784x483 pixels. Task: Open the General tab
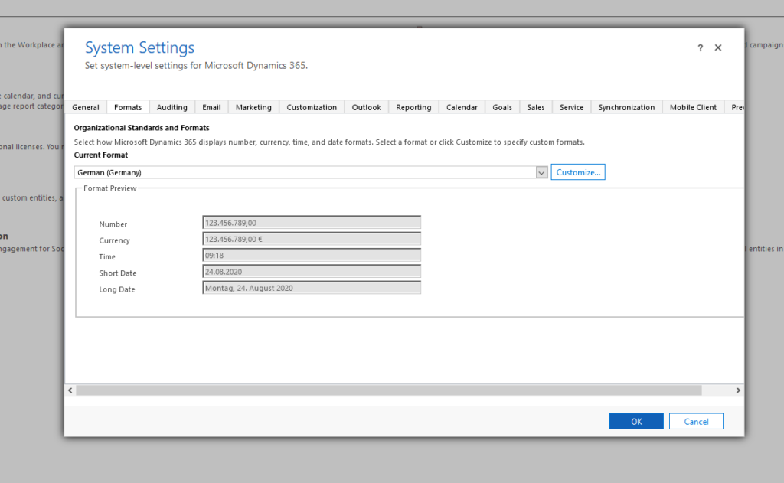86,107
